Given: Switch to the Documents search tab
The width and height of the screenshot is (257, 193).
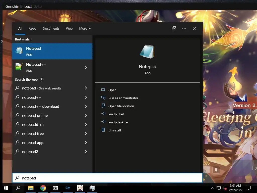Looking at the screenshot, I should click(x=51, y=29).
